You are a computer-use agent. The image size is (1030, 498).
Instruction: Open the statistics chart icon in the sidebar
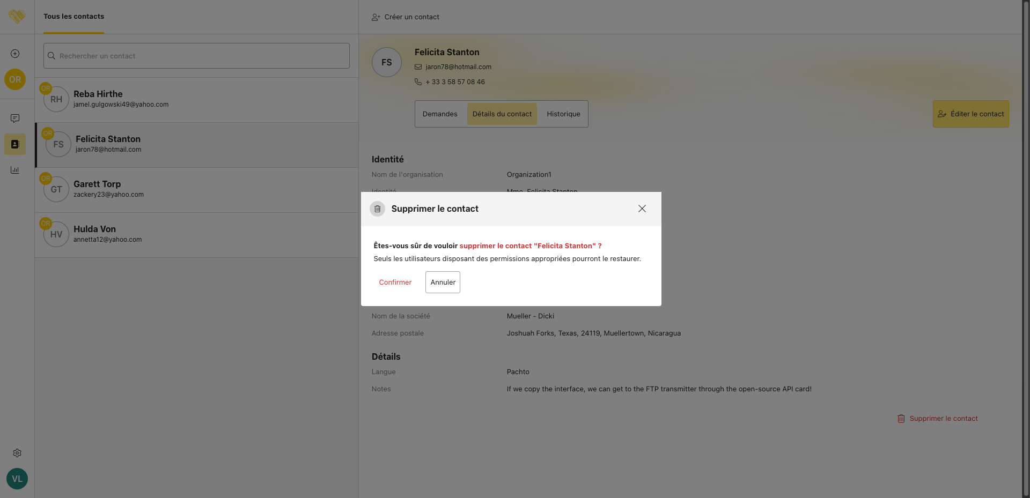pos(15,170)
